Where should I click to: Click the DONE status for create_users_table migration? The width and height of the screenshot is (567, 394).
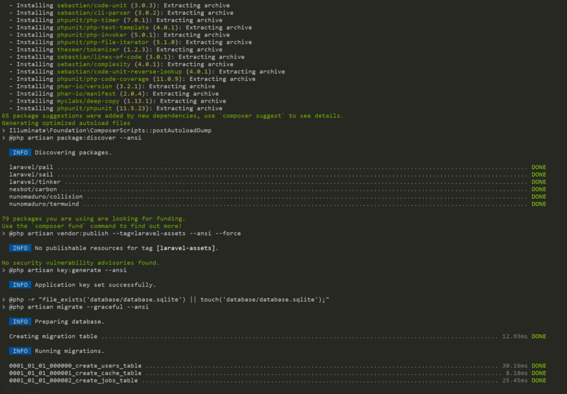pyautogui.click(x=538, y=366)
